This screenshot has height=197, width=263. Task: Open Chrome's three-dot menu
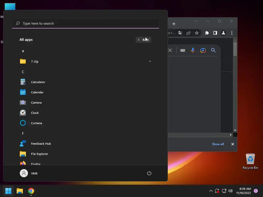(232, 33)
